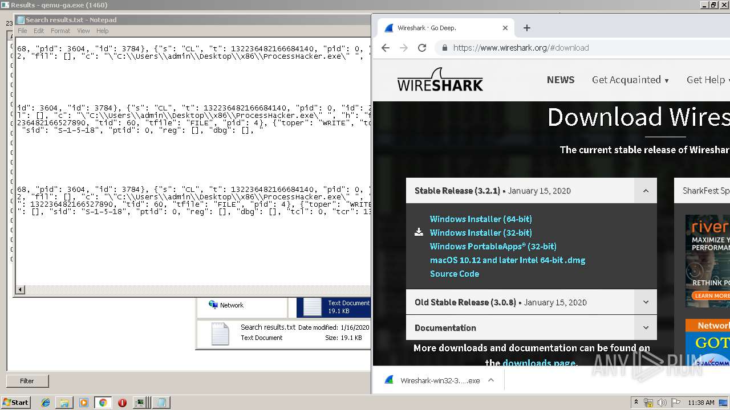The image size is (730, 410).
Task: View site security lock information
Action: (x=444, y=48)
